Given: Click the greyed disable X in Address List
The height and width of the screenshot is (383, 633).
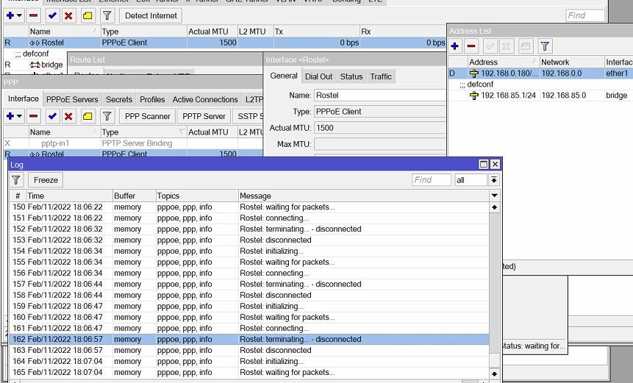Looking at the screenshot, I should pos(507,46).
